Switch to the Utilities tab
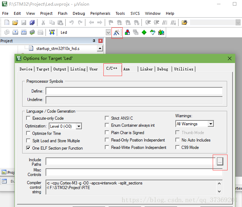The height and width of the screenshot is (207, 242). point(184,69)
